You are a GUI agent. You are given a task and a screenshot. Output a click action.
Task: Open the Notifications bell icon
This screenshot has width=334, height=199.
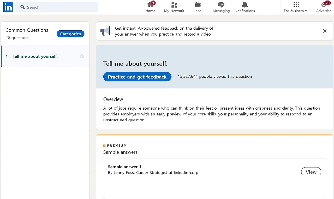click(245, 4)
